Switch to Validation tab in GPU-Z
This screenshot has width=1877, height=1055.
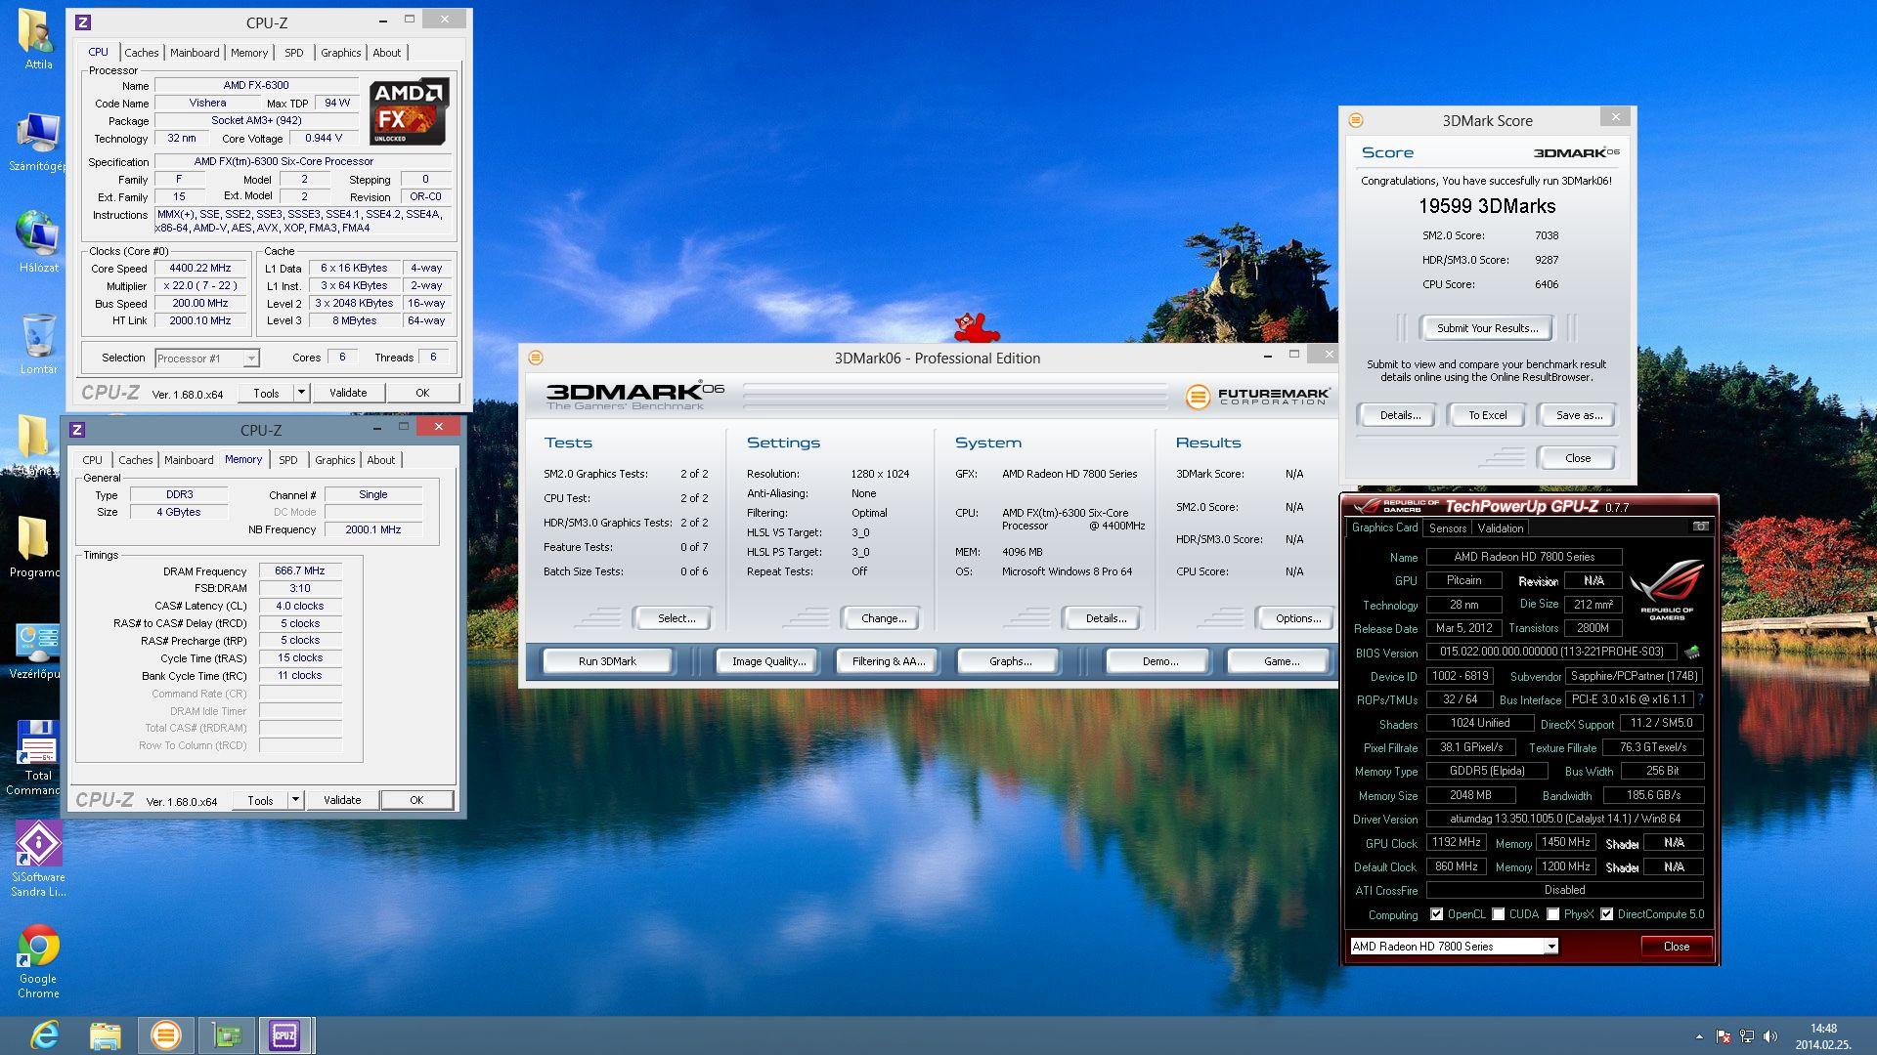pos(1500,528)
